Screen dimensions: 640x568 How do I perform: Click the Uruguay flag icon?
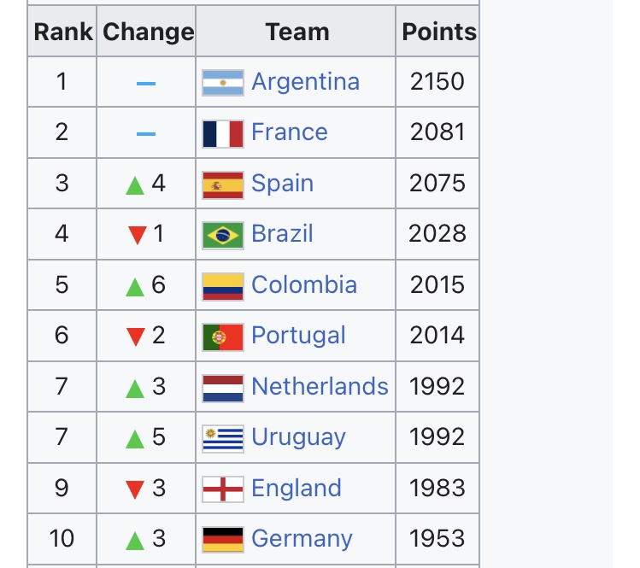pos(223,438)
